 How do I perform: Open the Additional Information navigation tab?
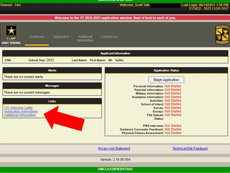[x=85, y=38]
